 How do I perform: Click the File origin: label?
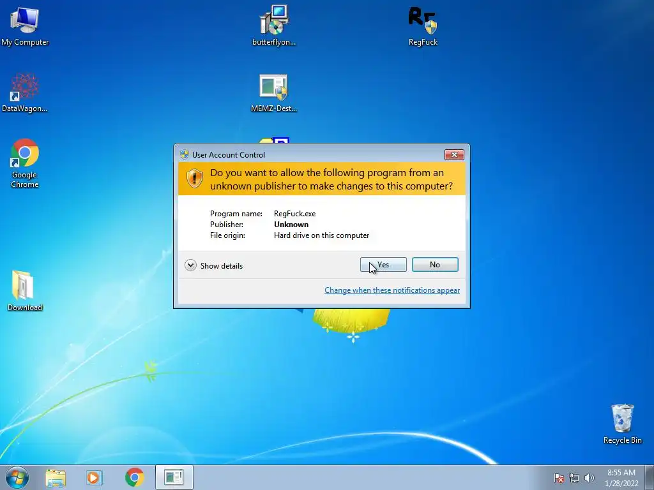coord(227,235)
